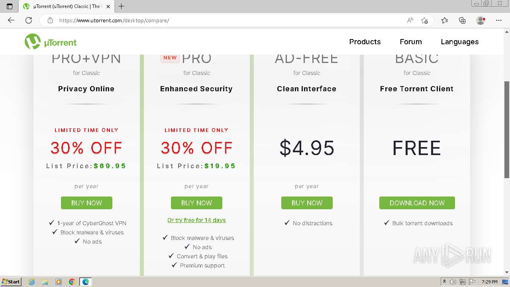Open the Products menu
The width and height of the screenshot is (510, 287).
pos(365,42)
